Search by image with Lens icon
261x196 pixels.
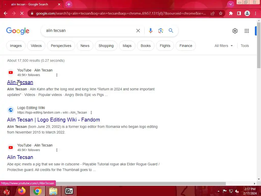click(x=161, y=31)
